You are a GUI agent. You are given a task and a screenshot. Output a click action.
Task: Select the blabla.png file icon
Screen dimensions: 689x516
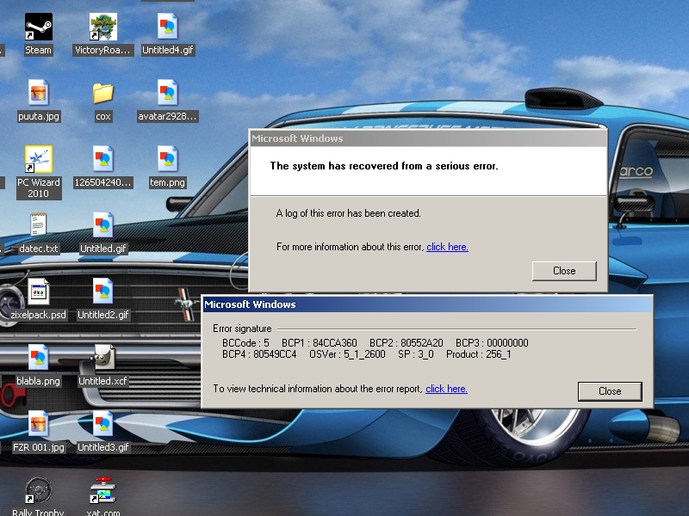point(38,357)
